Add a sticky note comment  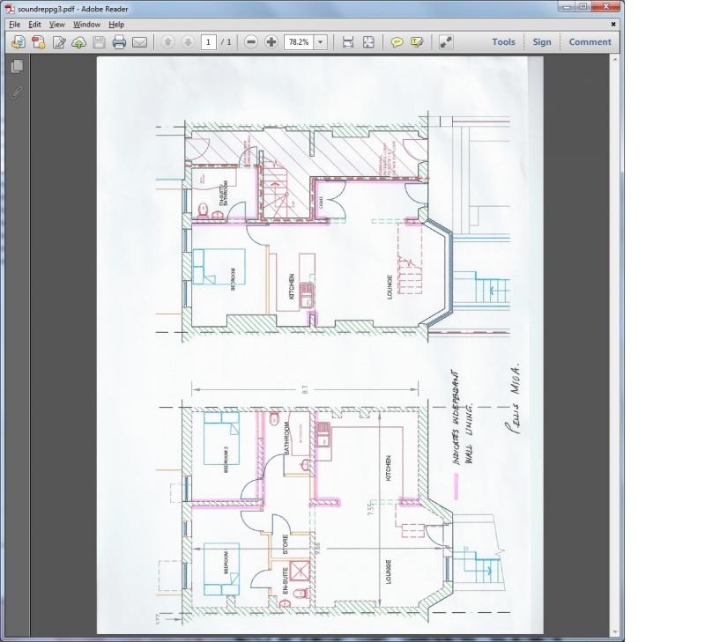397,42
